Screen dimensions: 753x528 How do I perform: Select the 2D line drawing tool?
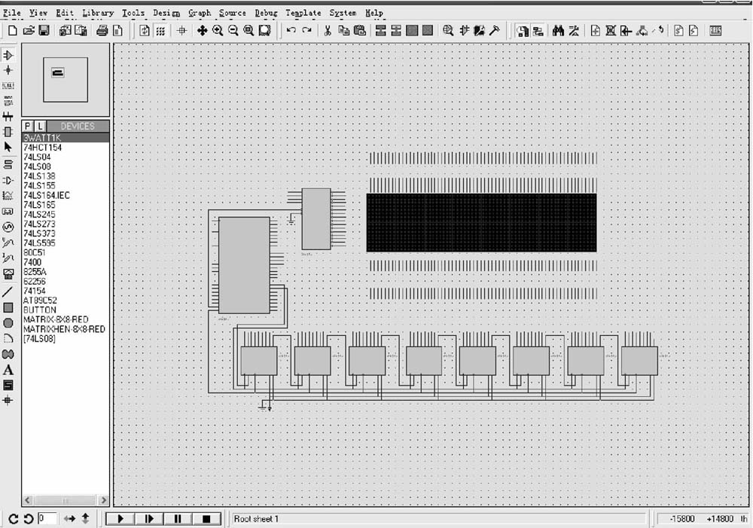pos(8,291)
